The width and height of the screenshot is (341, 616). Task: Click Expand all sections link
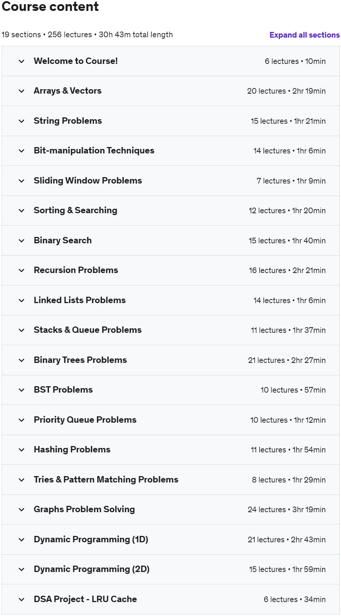pos(304,35)
